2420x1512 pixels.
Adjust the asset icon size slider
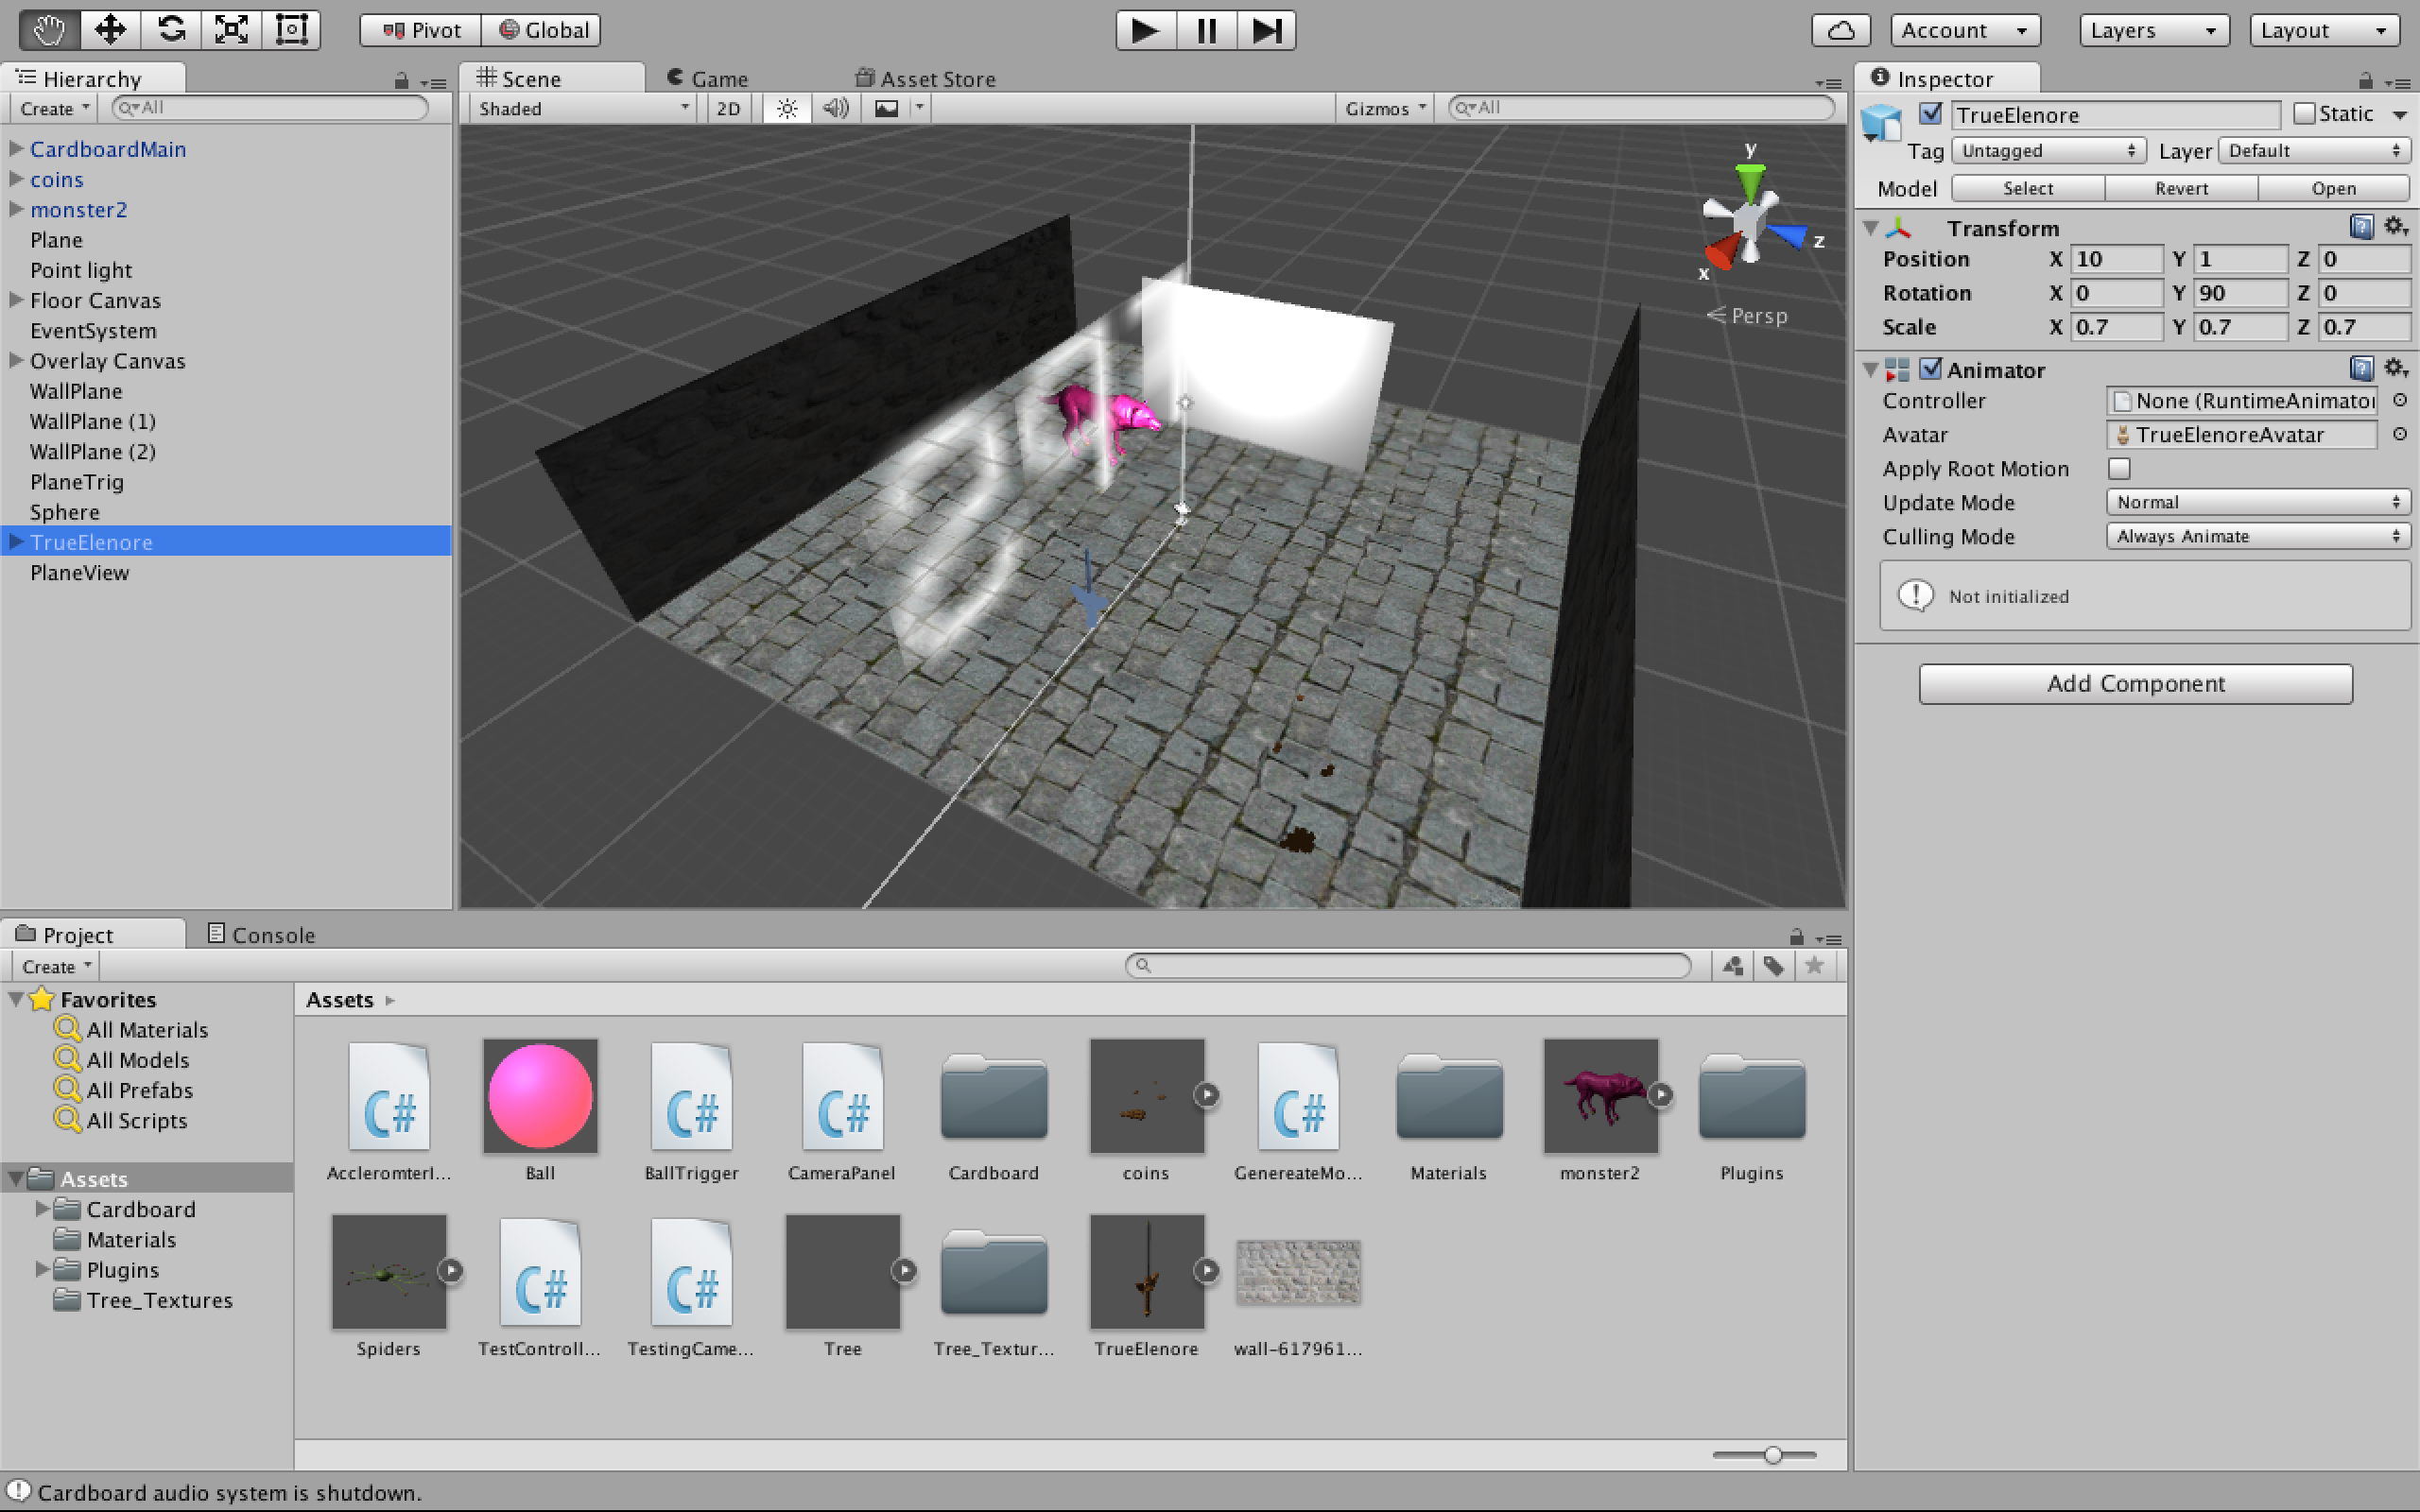click(x=1772, y=1455)
